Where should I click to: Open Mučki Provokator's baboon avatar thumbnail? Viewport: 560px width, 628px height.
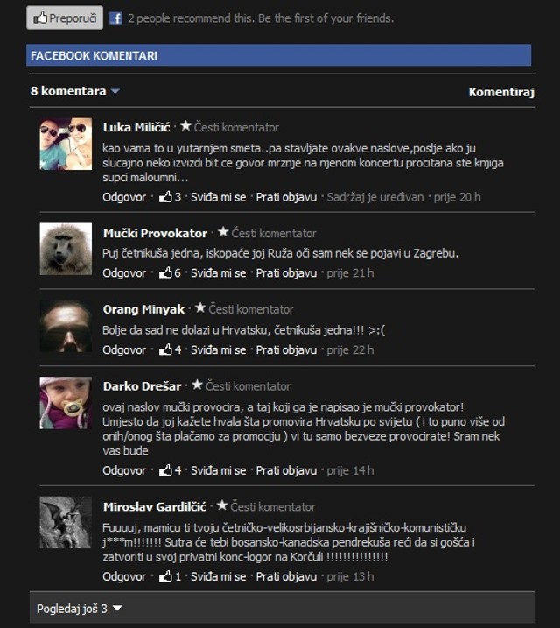pyautogui.click(x=66, y=249)
